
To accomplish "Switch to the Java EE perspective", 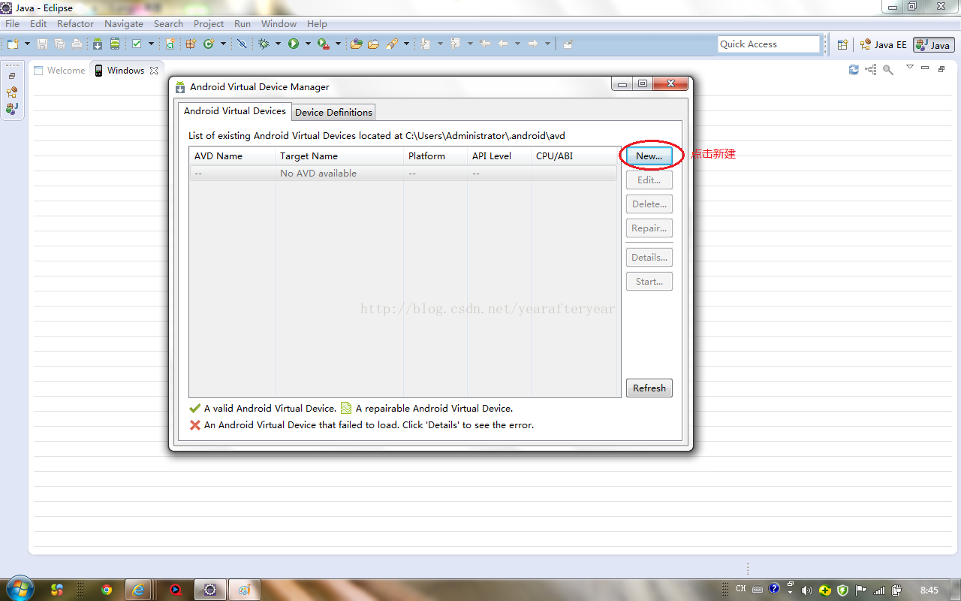I will tap(884, 44).
